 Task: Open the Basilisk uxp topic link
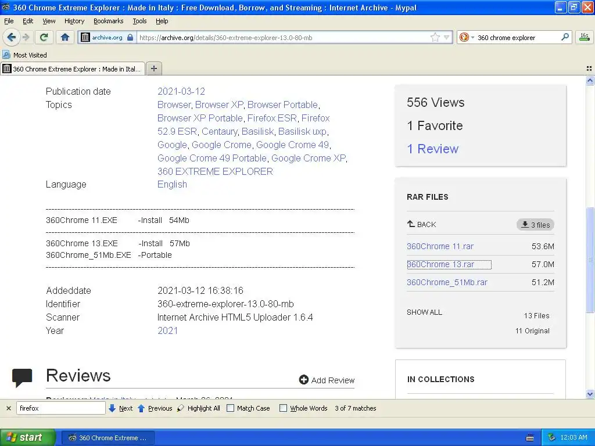pyautogui.click(x=302, y=131)
